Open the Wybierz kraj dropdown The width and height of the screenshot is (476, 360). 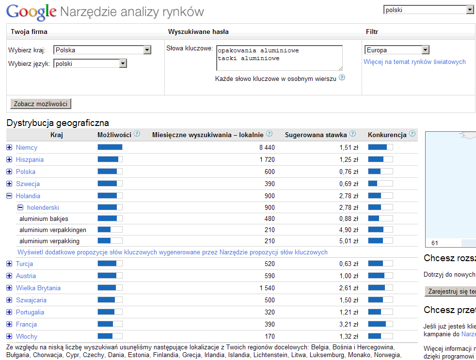click(147, 50)
